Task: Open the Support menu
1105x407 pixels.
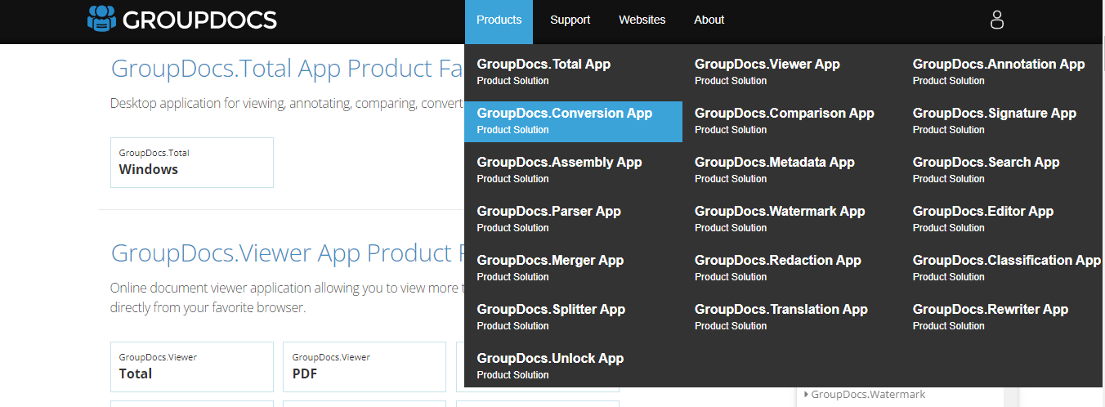Action: pos(570,20)
